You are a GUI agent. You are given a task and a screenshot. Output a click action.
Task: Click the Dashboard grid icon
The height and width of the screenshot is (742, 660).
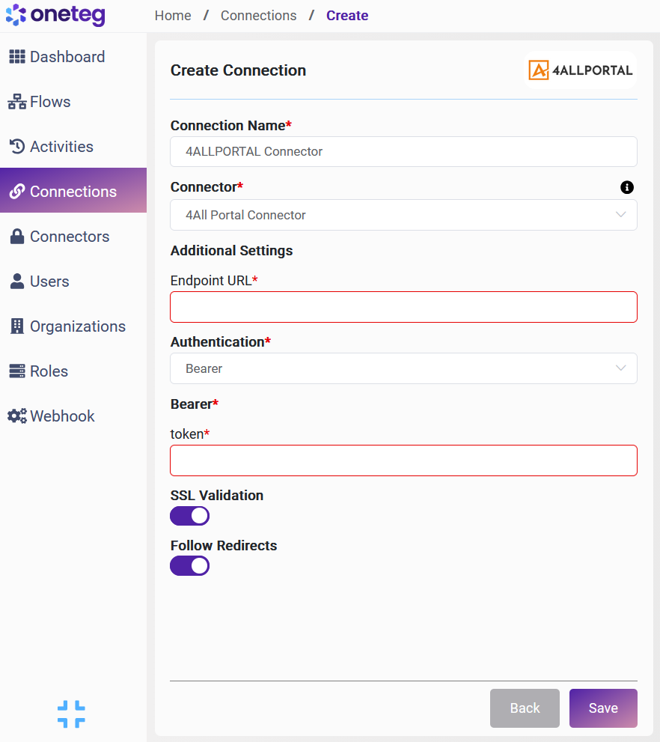point(17,57)
